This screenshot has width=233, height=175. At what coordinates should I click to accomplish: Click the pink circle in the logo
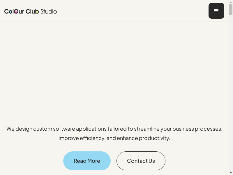(x=16, y=11)
